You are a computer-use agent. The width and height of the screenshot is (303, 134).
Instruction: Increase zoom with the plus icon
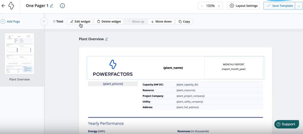[219, 6]
